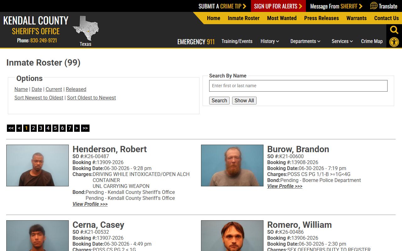Go to next page with > button

point(77,128)
